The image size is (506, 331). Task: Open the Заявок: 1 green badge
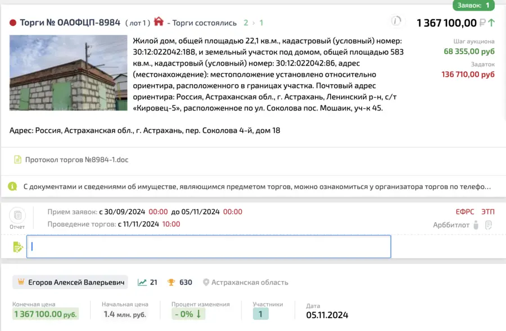(x=473, y=5)
